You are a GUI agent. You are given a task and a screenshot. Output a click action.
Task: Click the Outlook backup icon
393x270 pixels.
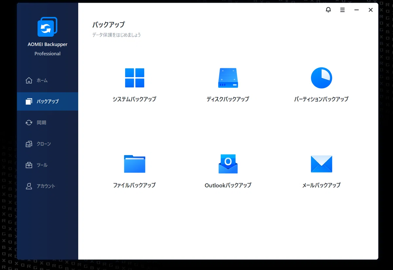click(x=228, y=164)
